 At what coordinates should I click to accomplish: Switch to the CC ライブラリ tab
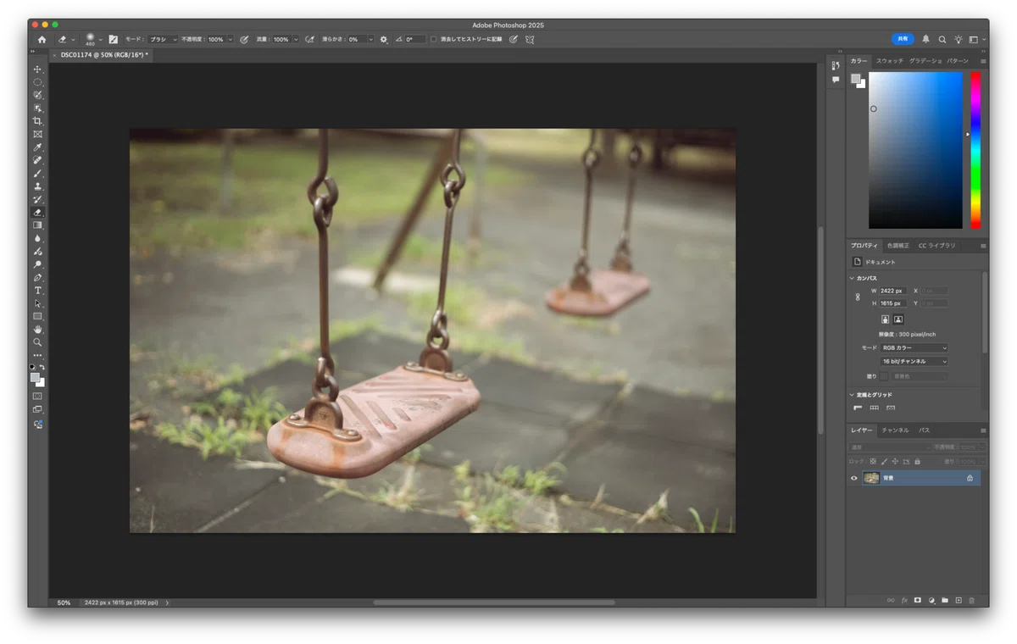click(x=937, y=246)
